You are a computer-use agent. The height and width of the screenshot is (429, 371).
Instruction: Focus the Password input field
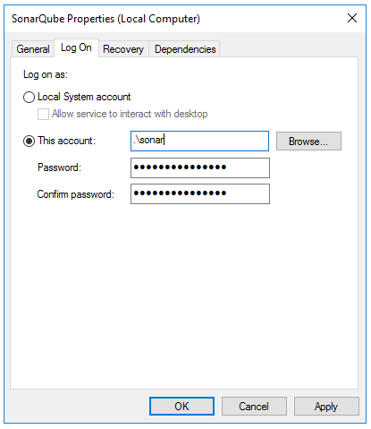200,167
